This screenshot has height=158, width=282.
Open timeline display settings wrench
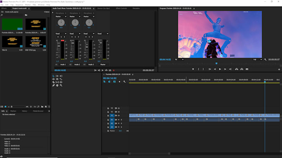pos(124,82)
